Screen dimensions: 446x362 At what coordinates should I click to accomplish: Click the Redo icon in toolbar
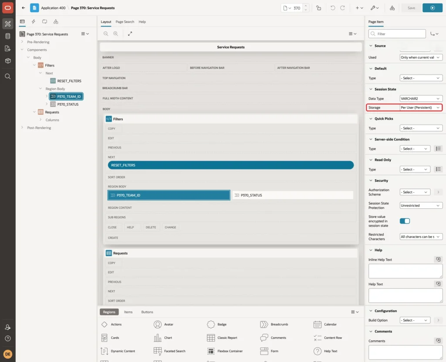pos(342,8)
